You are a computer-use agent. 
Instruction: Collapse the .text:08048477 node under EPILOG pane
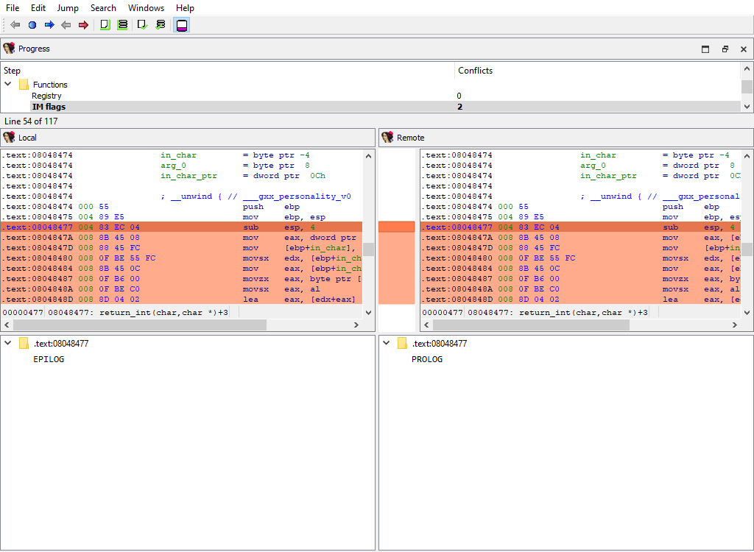click(x=9, y=344)
